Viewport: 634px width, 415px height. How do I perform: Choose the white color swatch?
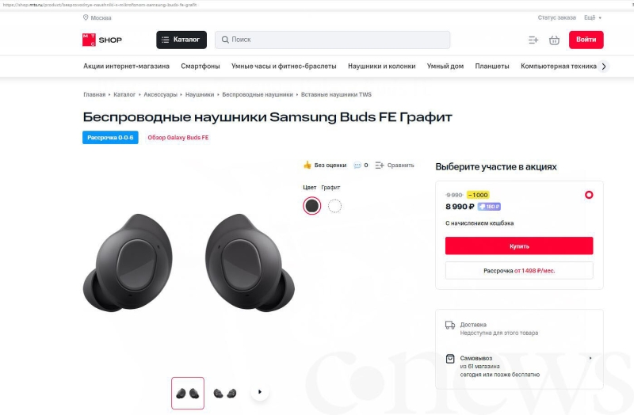(334, 206)
